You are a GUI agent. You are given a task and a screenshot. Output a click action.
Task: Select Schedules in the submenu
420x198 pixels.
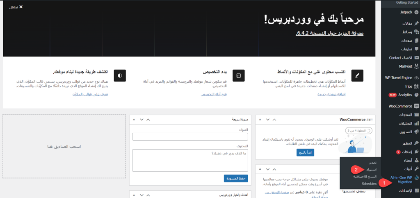[x=369, y=184]
